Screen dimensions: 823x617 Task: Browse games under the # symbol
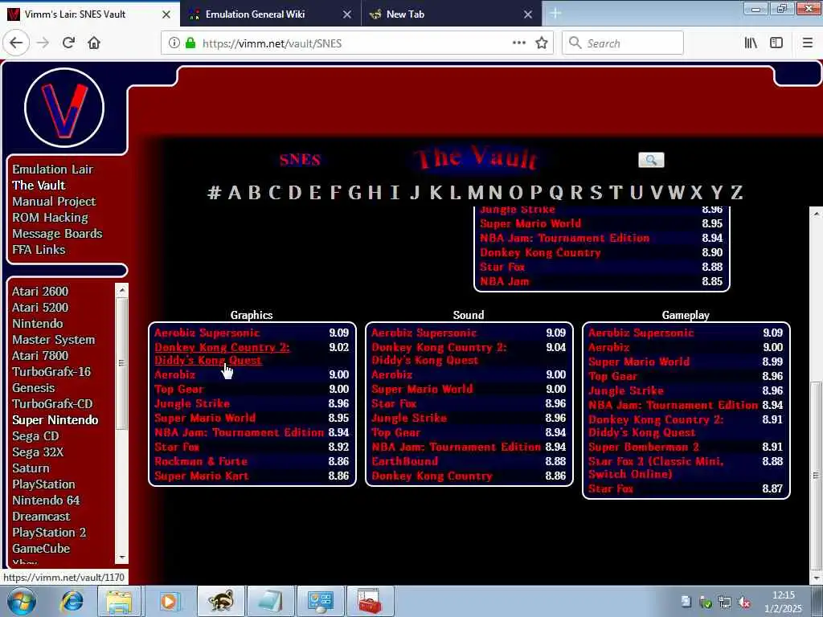pos(214,193)
